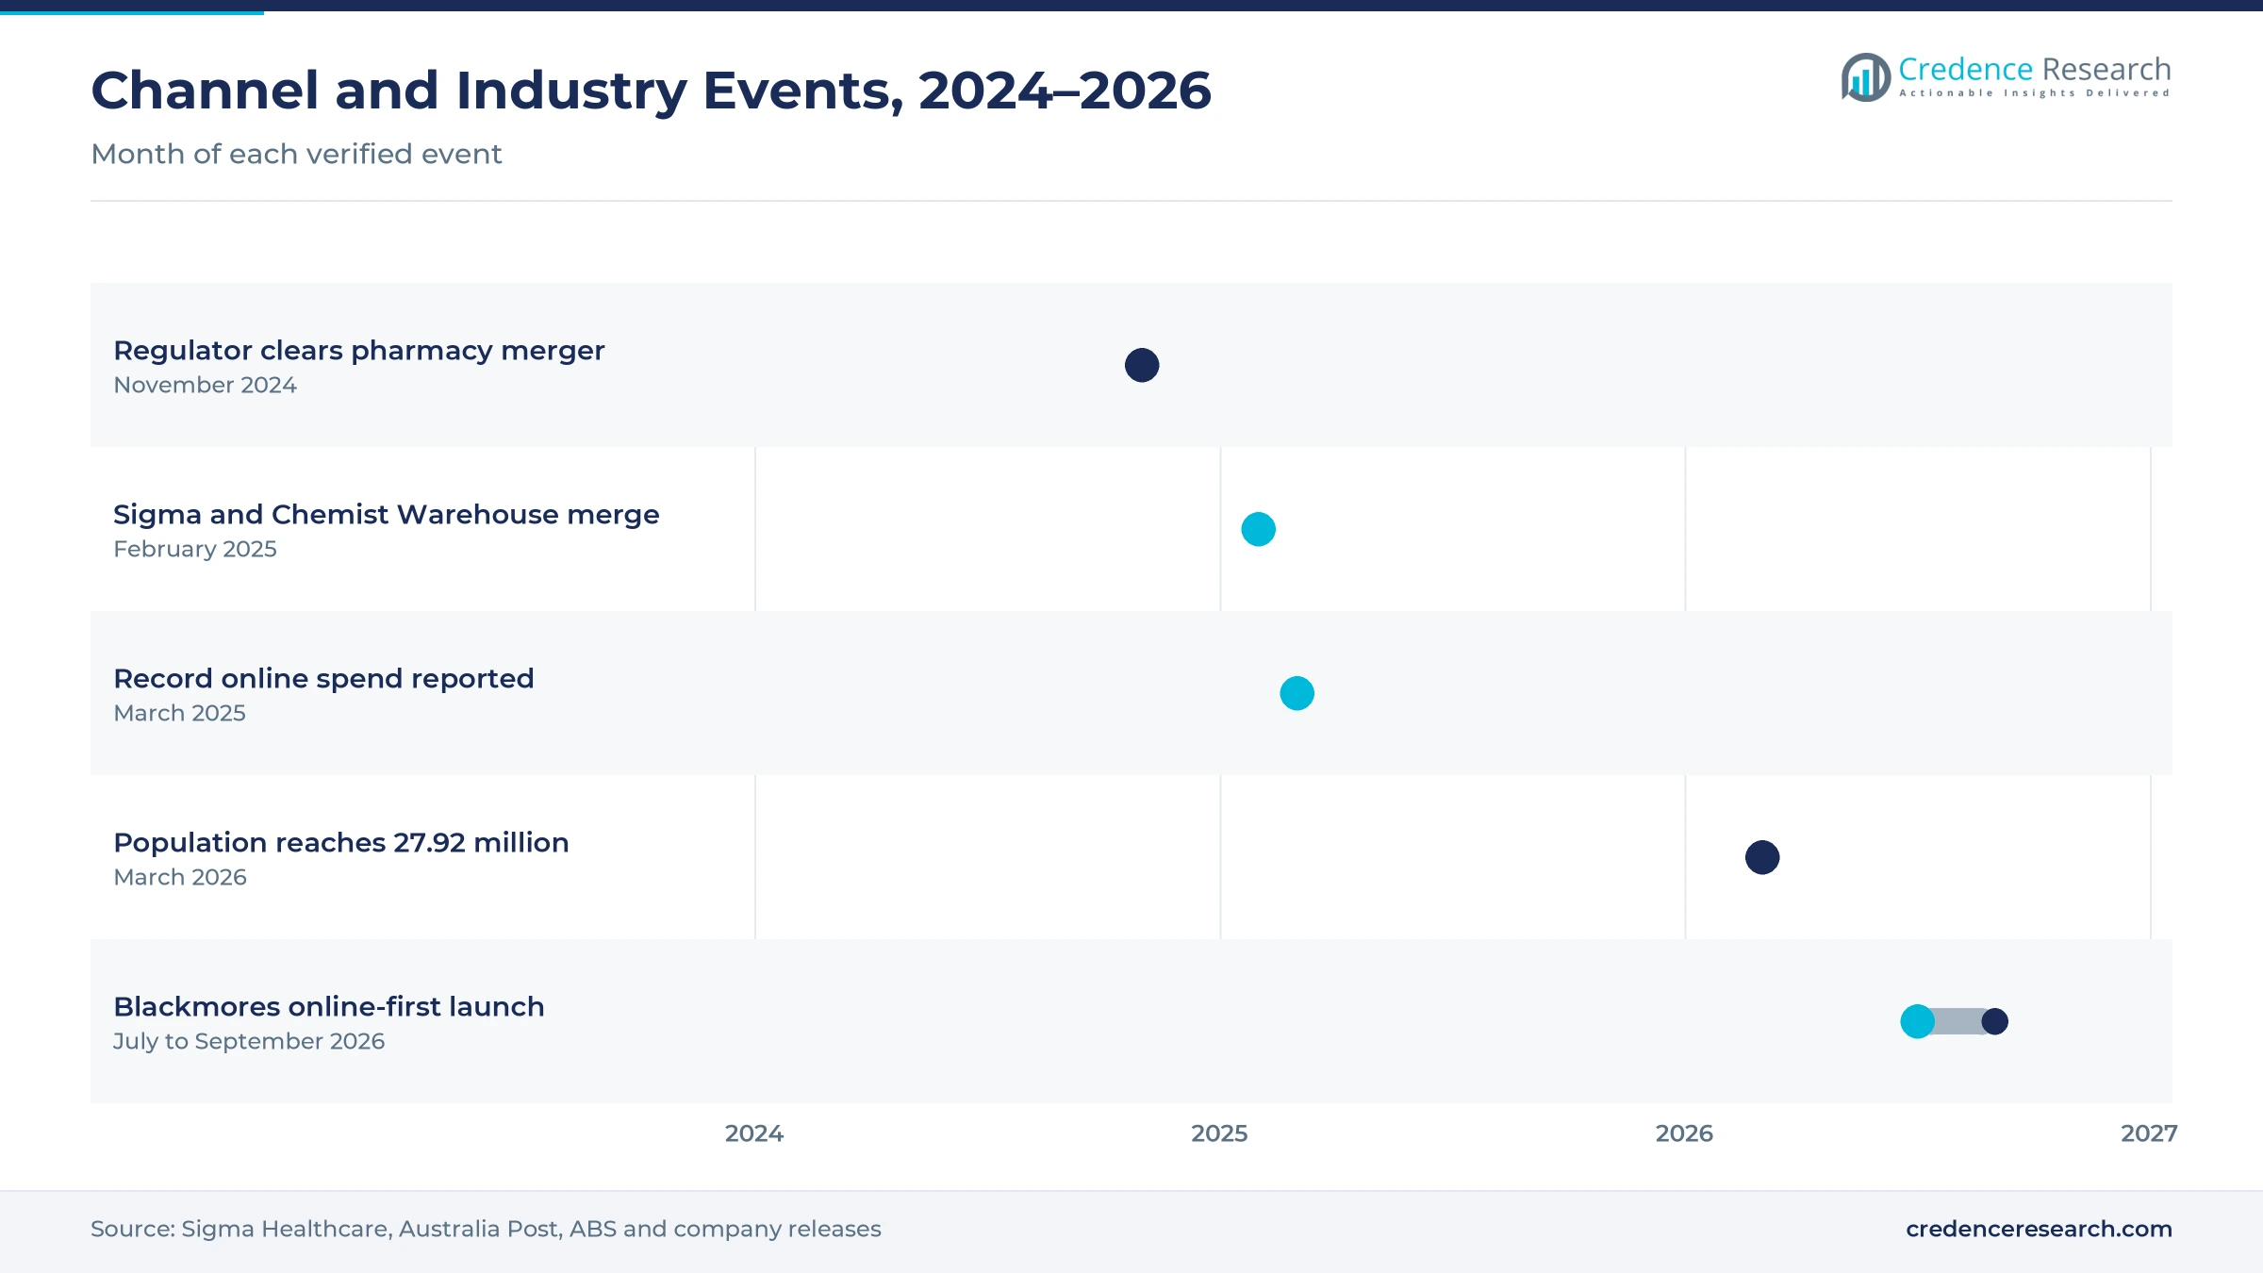Viewport: 2263px width, 1273px height.
Task: Click subtitle 'Month of each verified event'
Action: click(296, 154)
